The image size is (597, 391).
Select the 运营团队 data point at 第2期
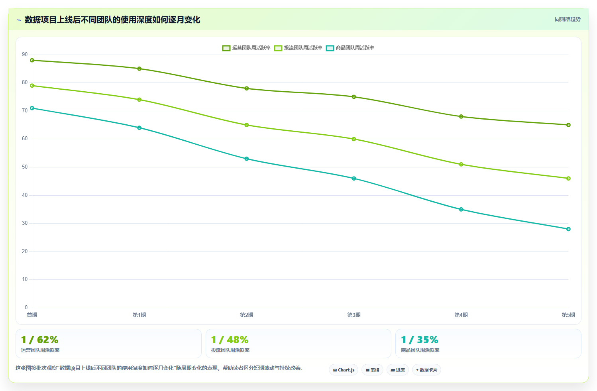pyautogui.click(x=247, y=88)
